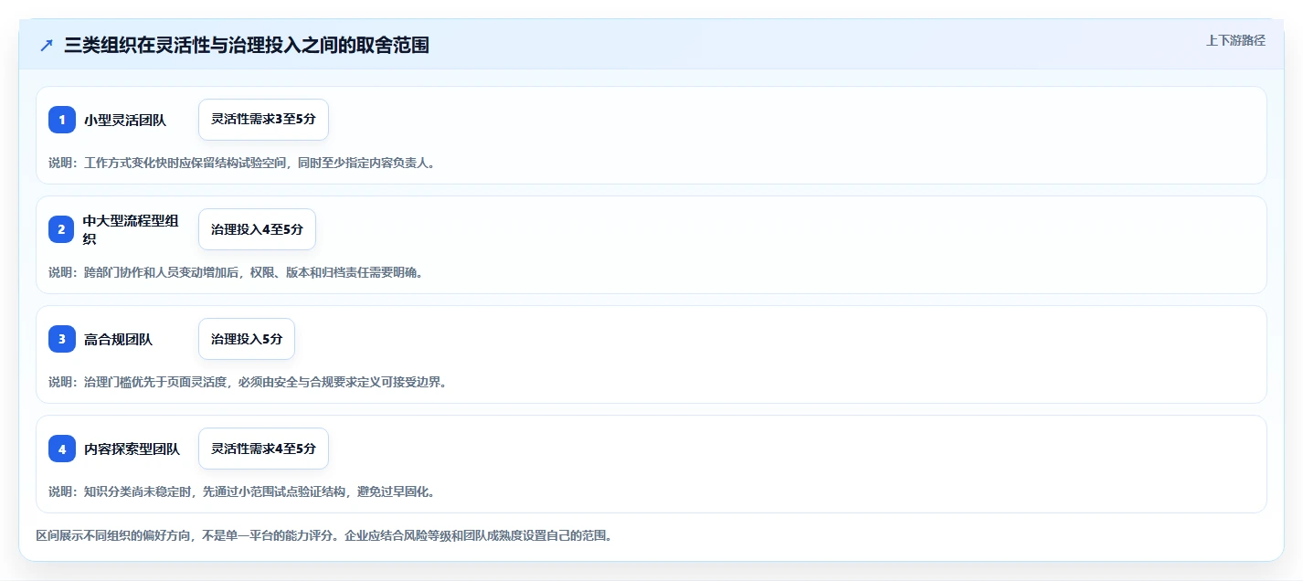The height and width of the screenshot is (581, 1303).
Task: Click the description starting 跨部门协作和人员变动
Action: pos(236,272)
